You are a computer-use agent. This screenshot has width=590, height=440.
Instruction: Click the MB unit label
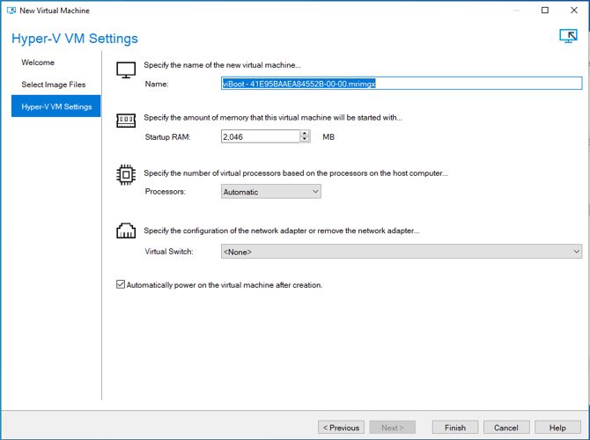pyautogui.click(x=328, y=137)
